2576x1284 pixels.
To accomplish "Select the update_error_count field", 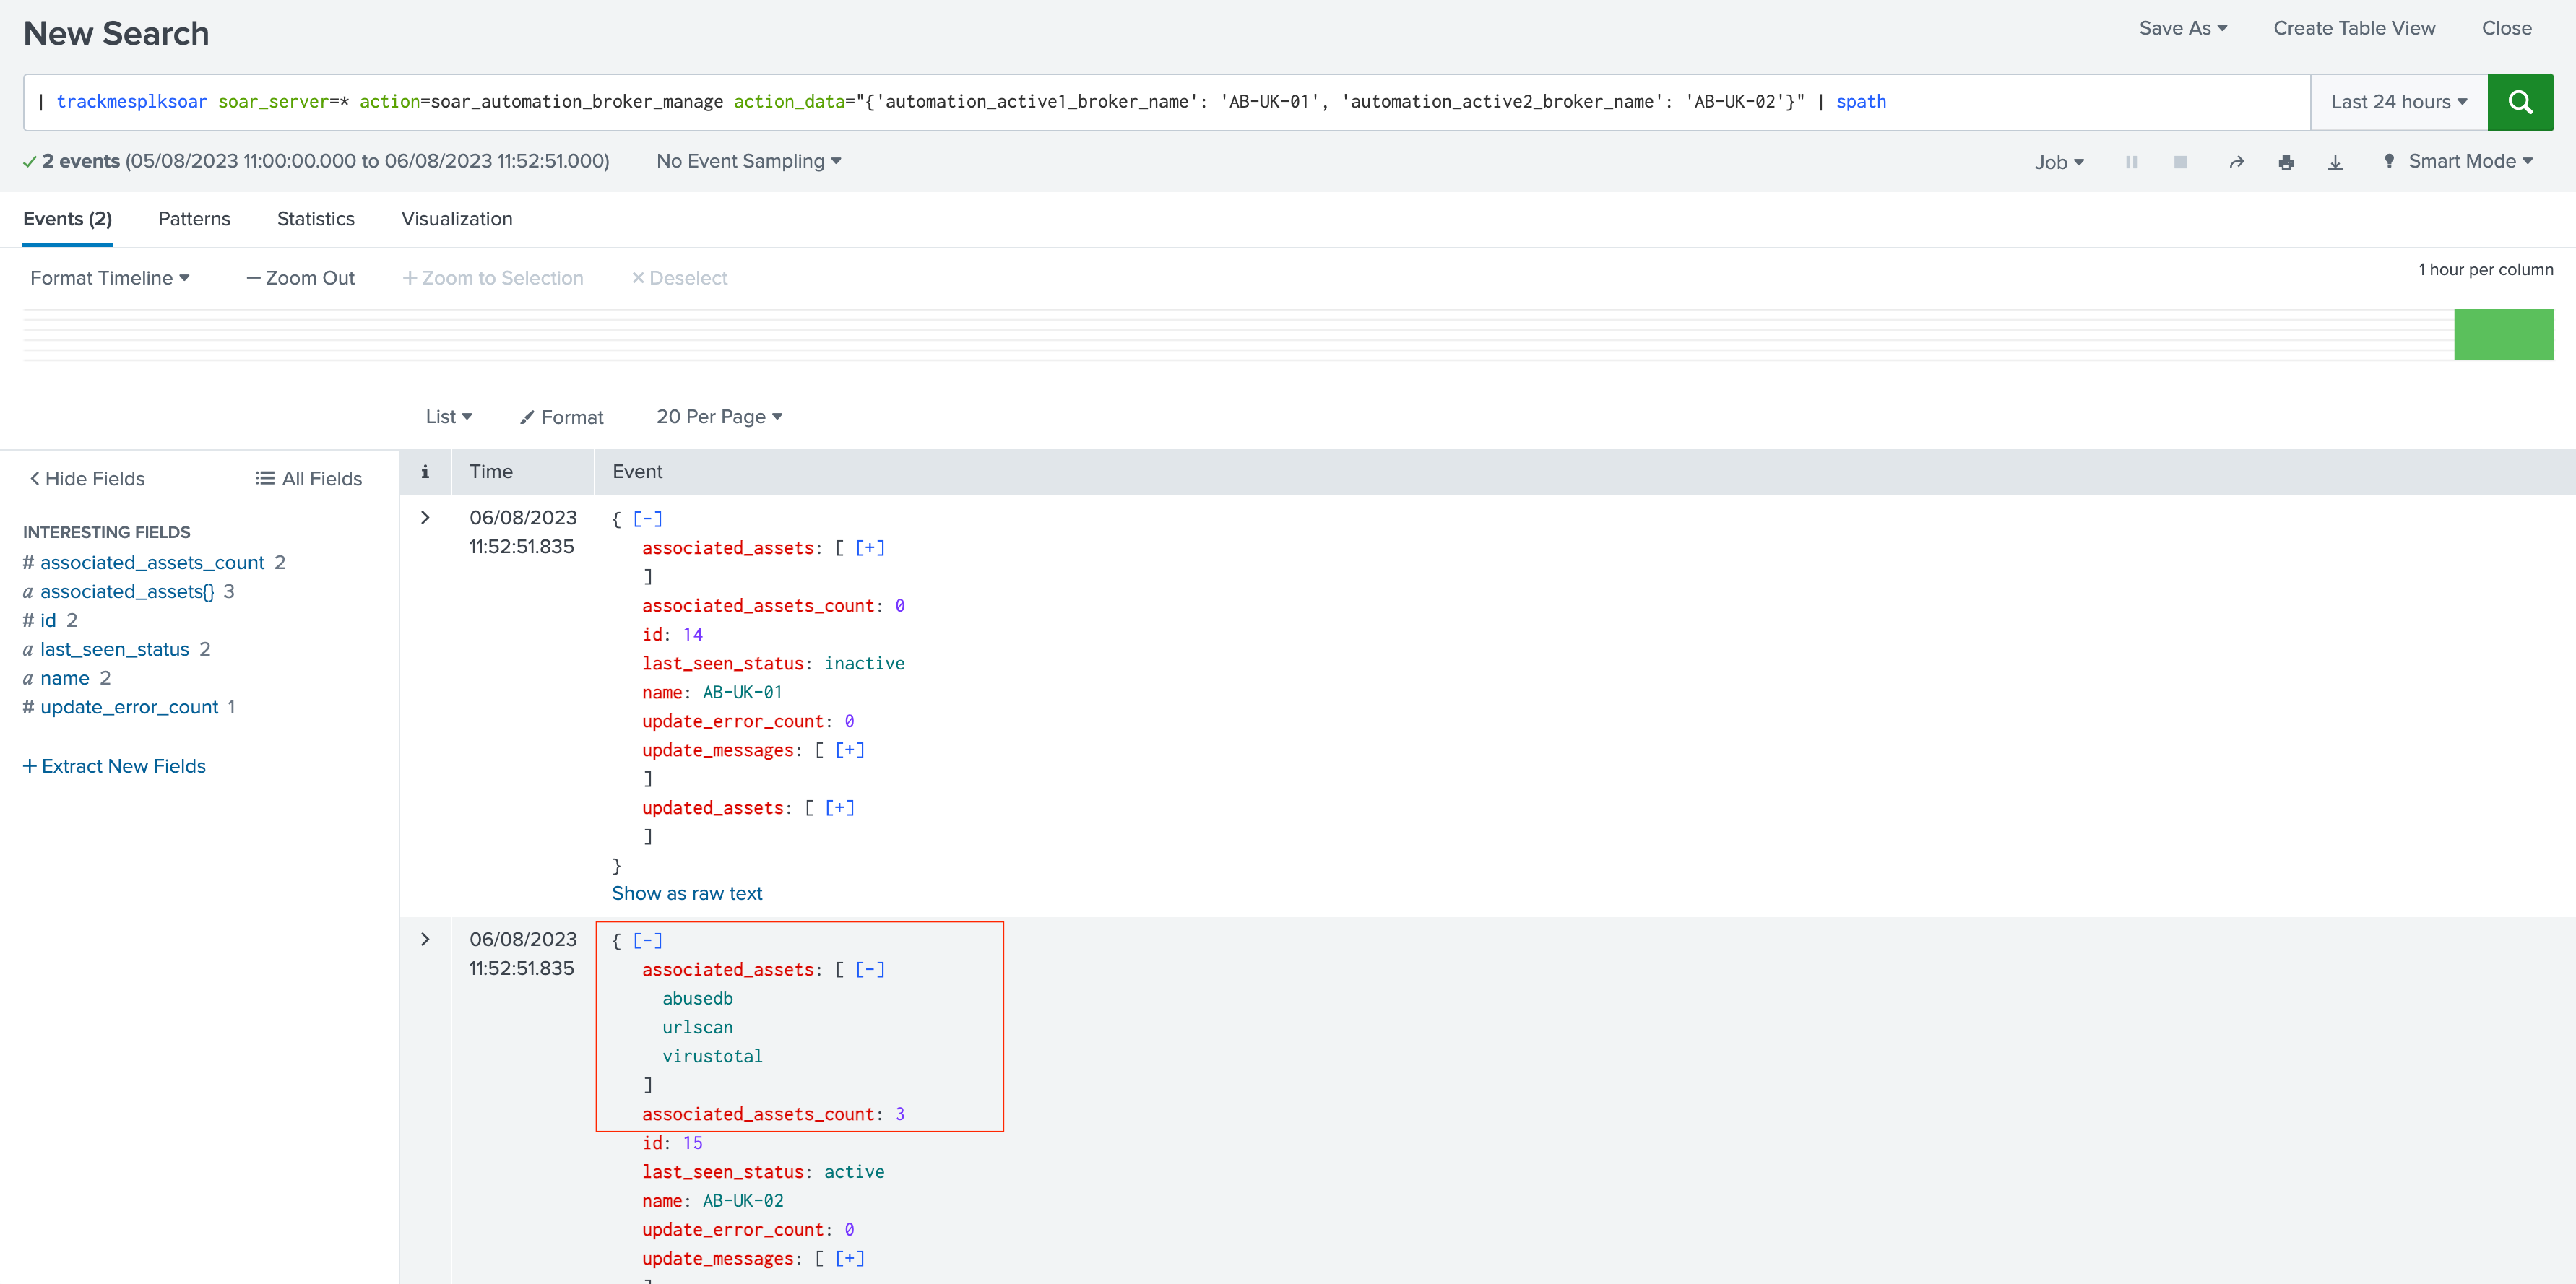I will pyautogui.click(x=129, y=708).
